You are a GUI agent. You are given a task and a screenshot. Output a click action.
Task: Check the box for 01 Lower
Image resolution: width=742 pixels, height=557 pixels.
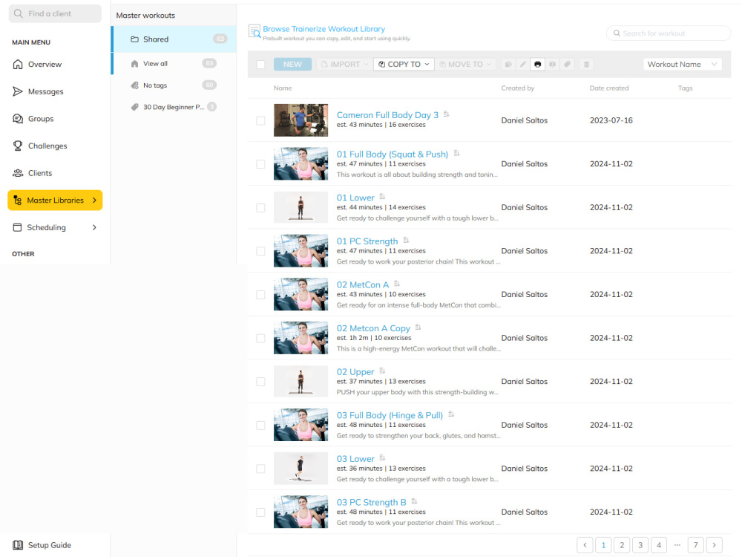pos(260,207)
